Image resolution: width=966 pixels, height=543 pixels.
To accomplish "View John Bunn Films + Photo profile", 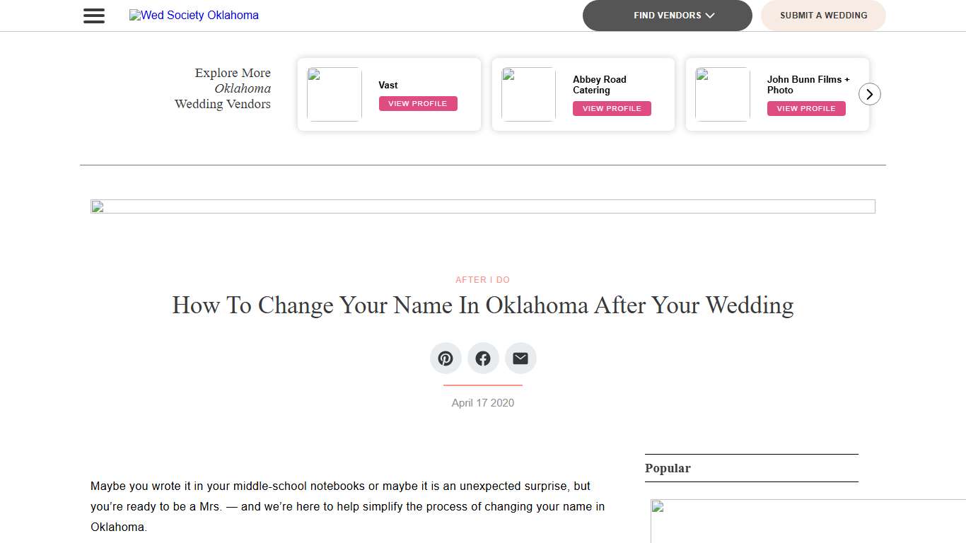I will click(806, 108).
